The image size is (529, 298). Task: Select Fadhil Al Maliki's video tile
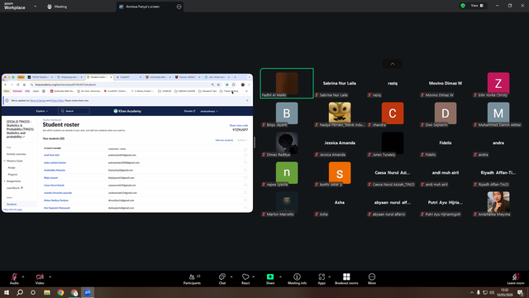(287, 83)
